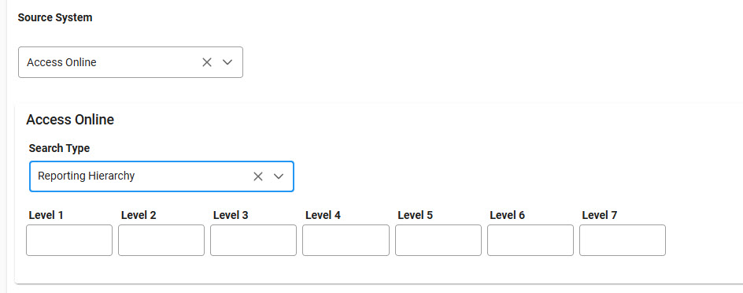
Task: Click into the Level 3 input box
Action: [x=253, y=240]
